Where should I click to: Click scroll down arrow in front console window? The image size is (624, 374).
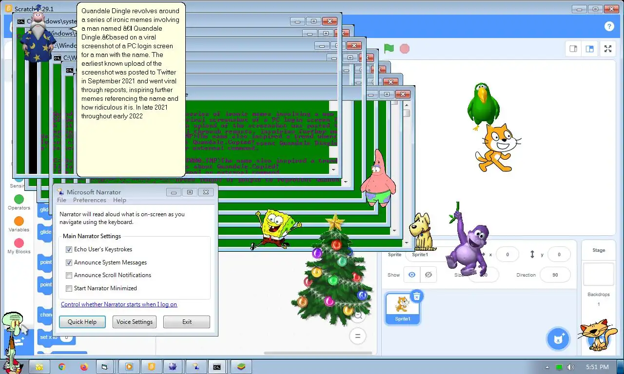pos(407,242)
